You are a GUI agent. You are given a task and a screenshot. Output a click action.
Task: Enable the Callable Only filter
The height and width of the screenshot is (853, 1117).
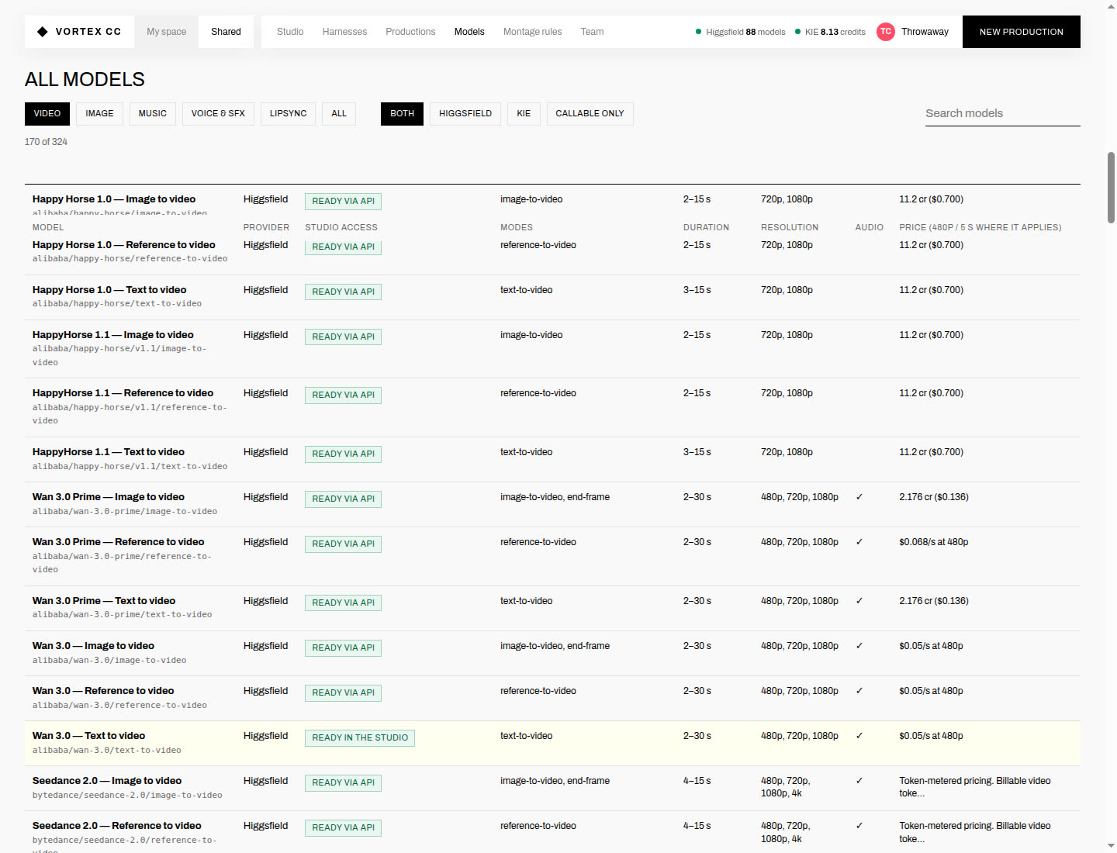tap(590, 113)
